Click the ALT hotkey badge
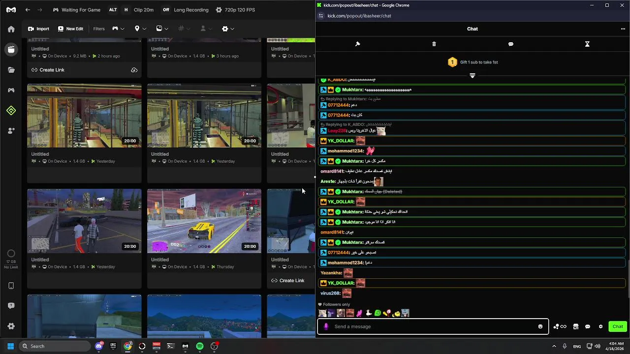The image size is (630, 354). coord(113,10)
